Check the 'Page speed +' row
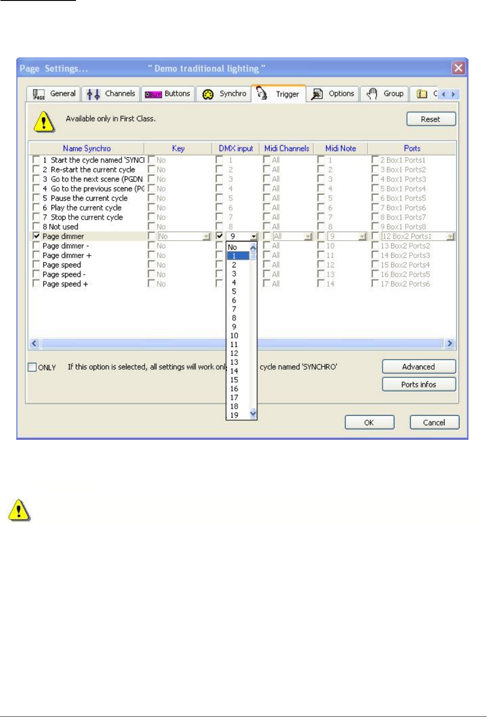Image resolution: width=487 pixels, height=717 pixels. pyautogui.click(x=36, y=283)
